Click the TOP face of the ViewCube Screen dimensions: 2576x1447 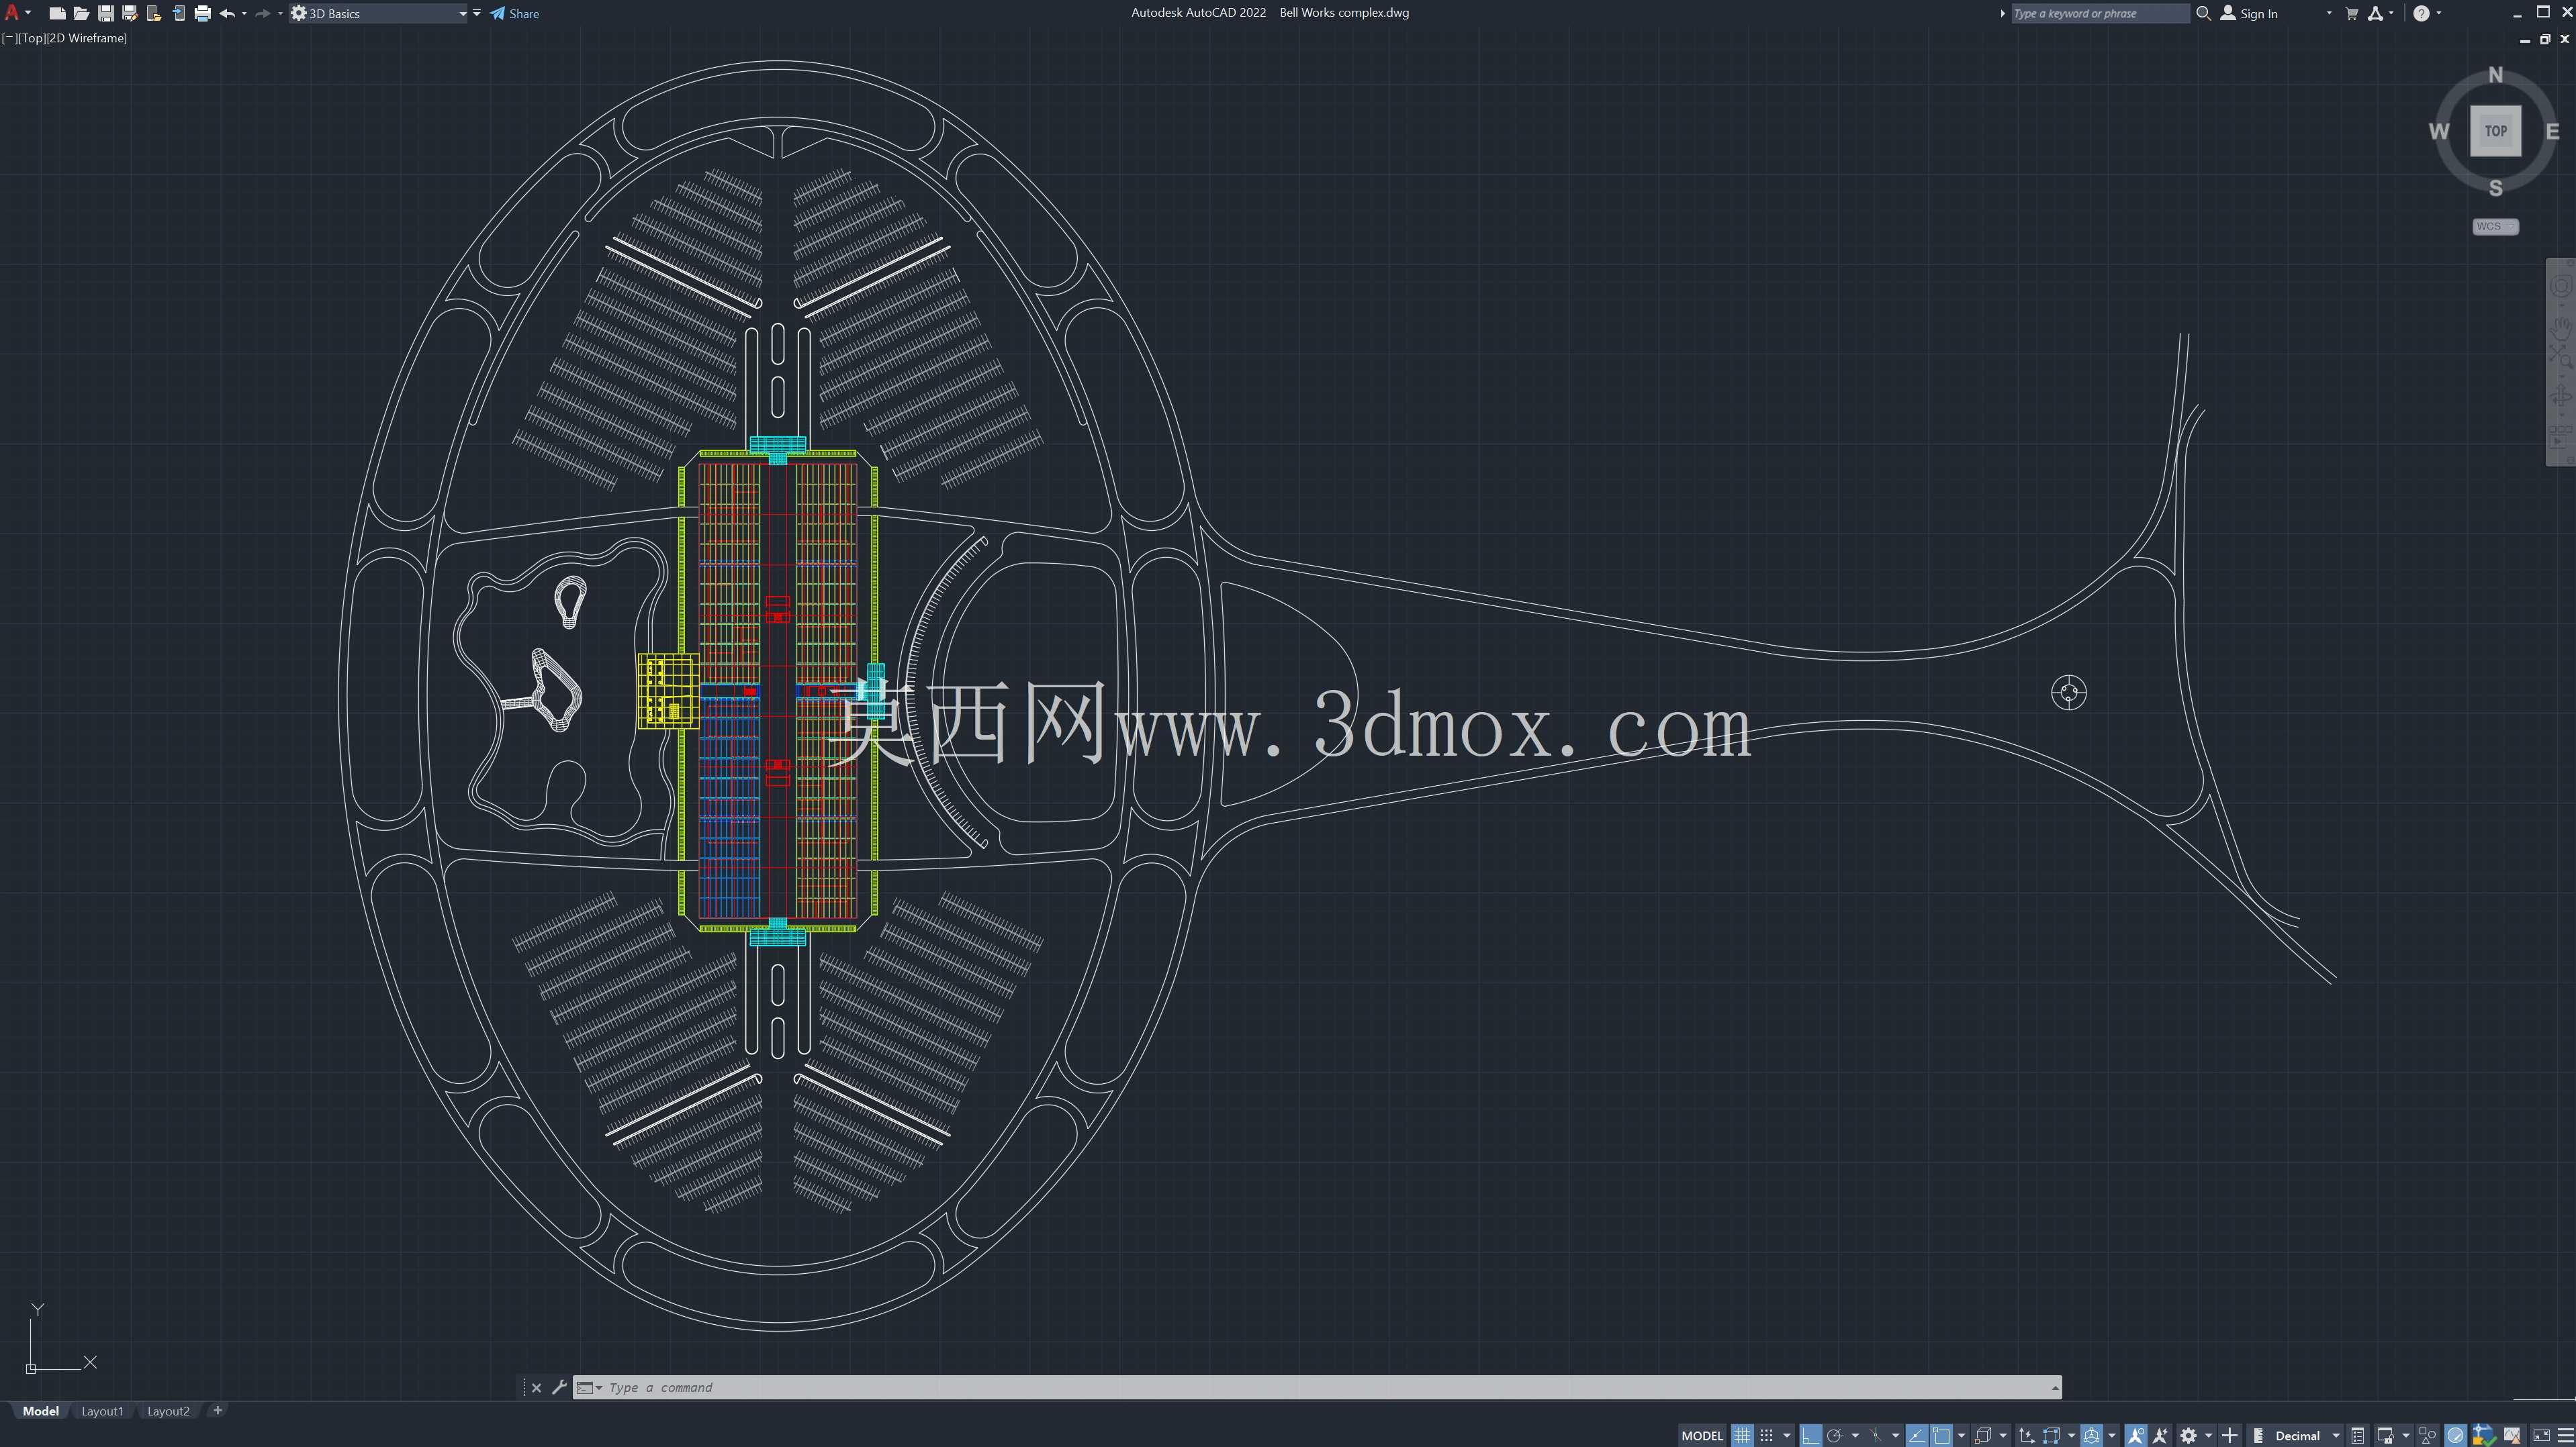[2496, 131]
